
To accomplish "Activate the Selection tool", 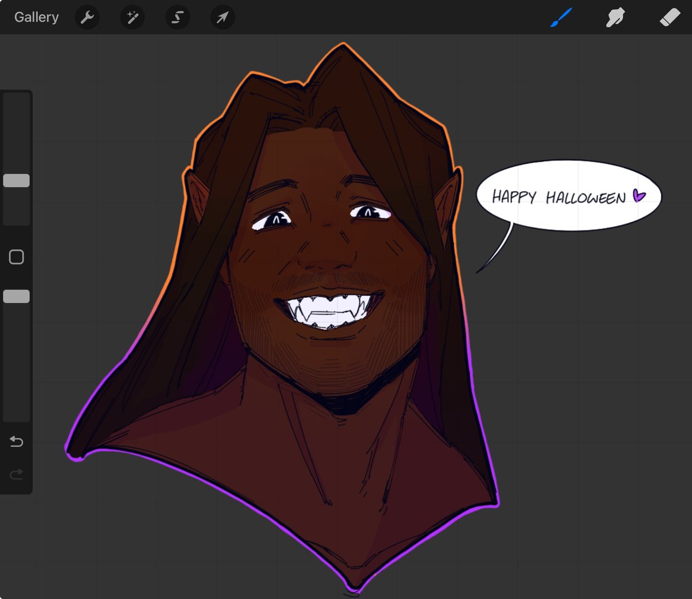I will (177, 17).
